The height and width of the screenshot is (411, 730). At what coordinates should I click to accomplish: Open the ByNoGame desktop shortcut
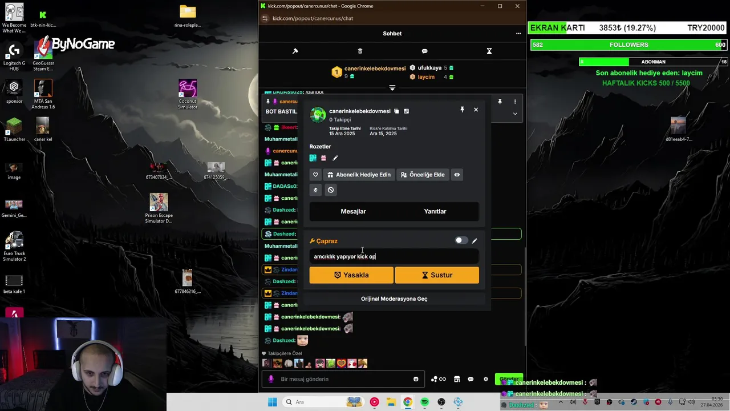(x=75, y=45)
